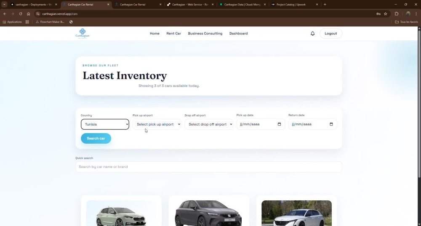Open the browser profile avatar

(408, 14)
